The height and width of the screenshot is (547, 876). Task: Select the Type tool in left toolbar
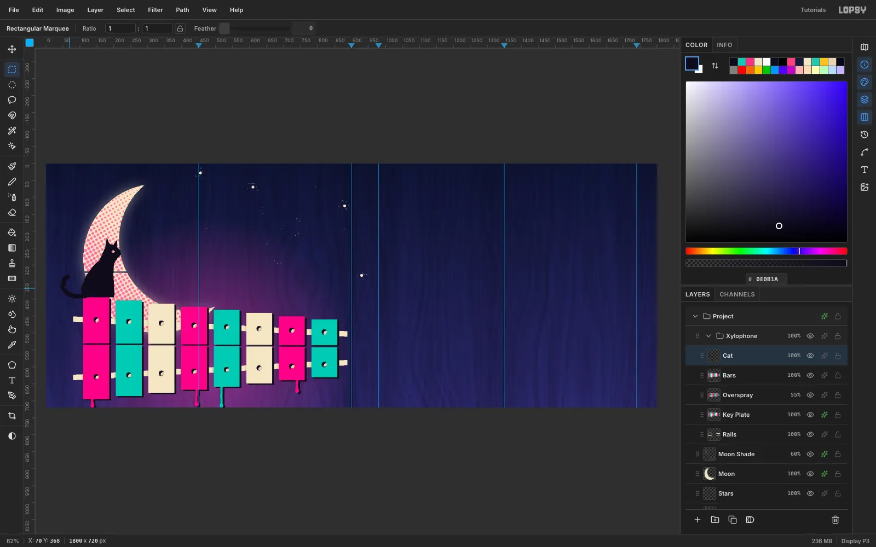[12, 380]
